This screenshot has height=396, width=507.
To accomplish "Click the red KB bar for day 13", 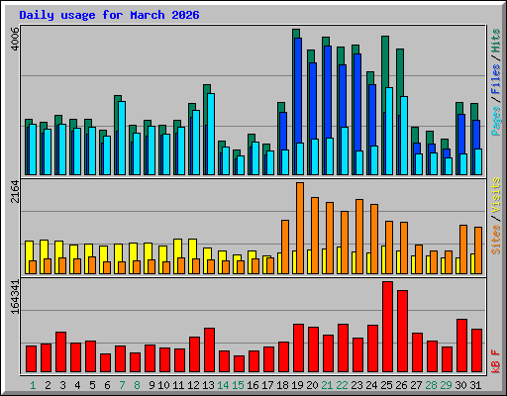I will [209, 350].
